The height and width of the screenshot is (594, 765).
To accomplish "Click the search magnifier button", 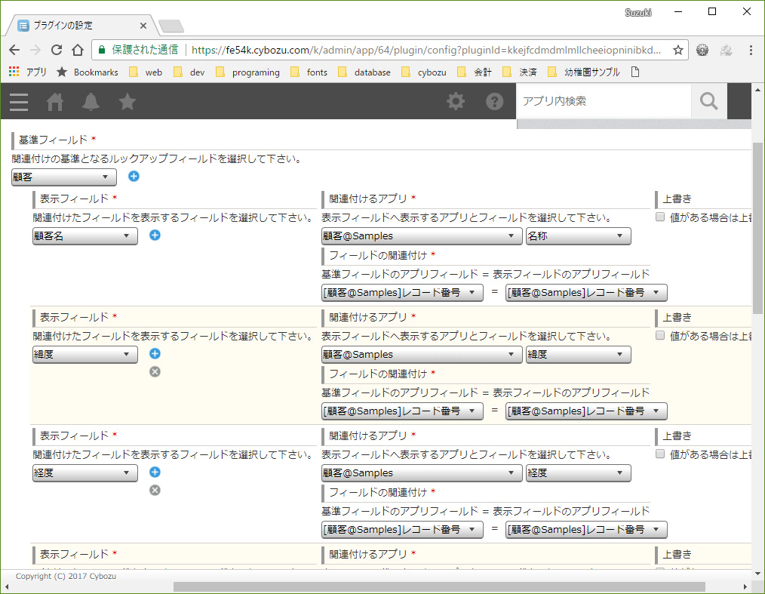I will click(x=709, y=101).
